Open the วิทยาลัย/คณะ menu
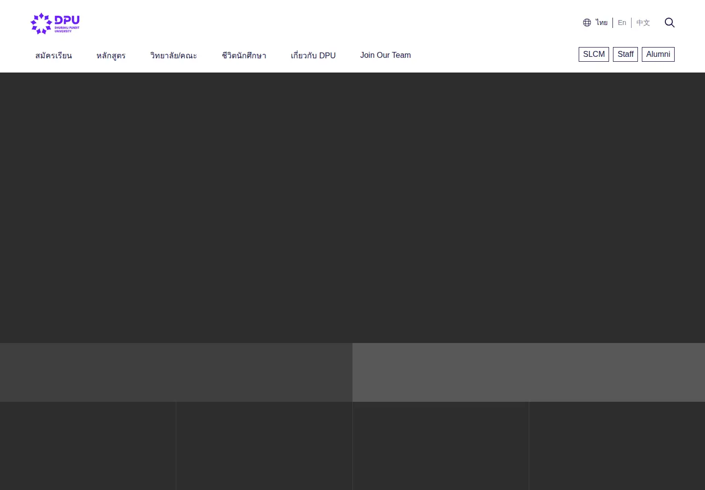Image resolution: width=705 pixels, height=490 pixels. 174,55
